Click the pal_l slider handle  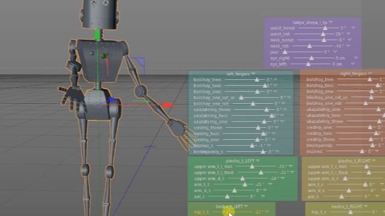(227, 196)
